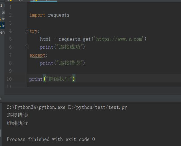Click the highlighted closing parenthesis on line 10
This screenshot has width=181, height=146.
point(74,79)
